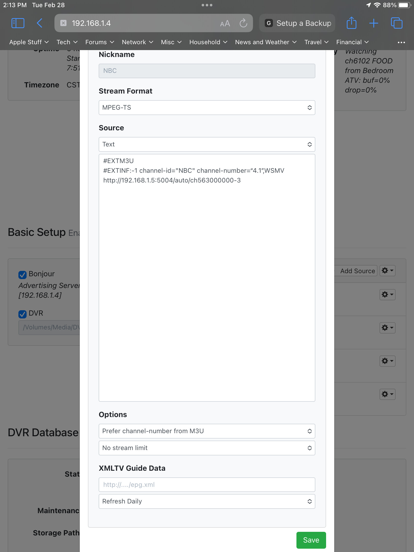Viewport: 414px width, 552px height.
Task: Uncheck the DVR checkbox
Action: click(x=22, y=314)
